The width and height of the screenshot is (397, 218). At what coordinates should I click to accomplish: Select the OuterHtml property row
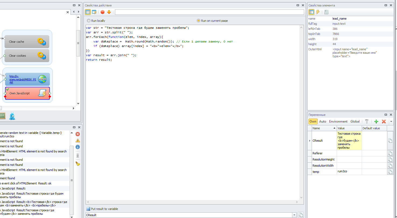350,53
